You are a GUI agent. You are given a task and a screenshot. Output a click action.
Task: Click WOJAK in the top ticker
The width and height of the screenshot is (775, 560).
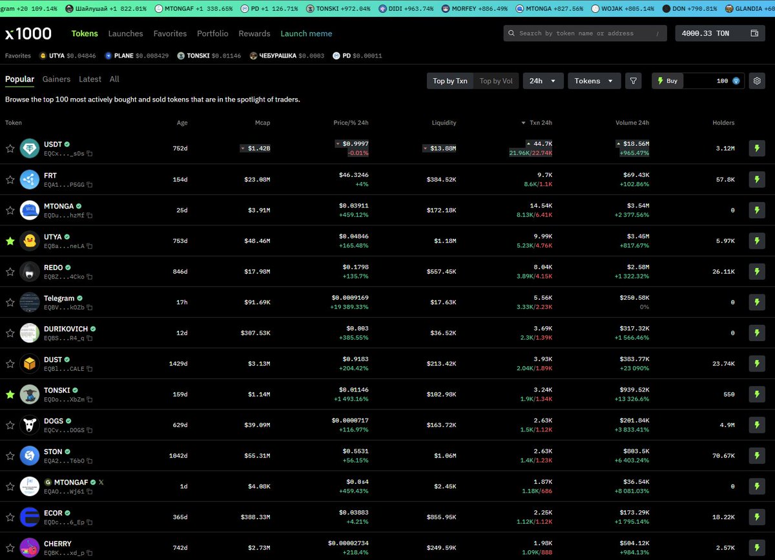tap(622, 9)
